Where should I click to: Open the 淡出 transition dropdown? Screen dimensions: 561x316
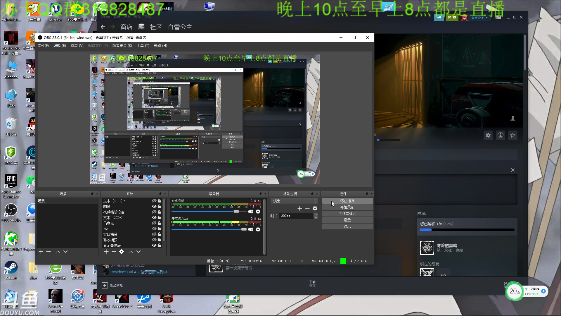coord(294,201)
